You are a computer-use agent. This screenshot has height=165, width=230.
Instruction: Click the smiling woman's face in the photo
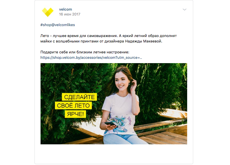[121, 81]
